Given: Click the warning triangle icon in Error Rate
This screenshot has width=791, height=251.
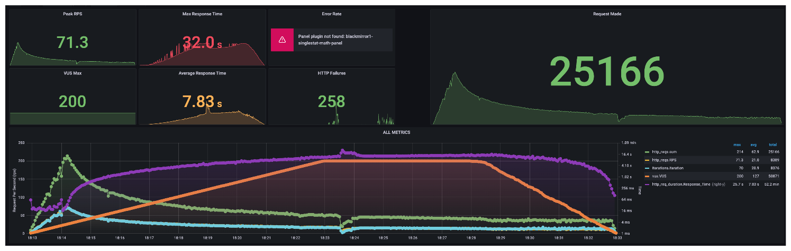Looking at the screenshot, I should pyautogui.click(x=283, y=40).
